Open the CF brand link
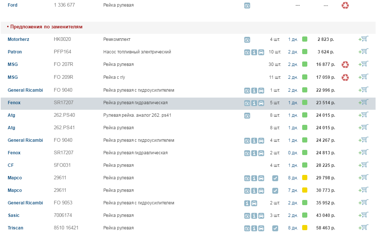 pyautogui.click(x=11, y=165)
